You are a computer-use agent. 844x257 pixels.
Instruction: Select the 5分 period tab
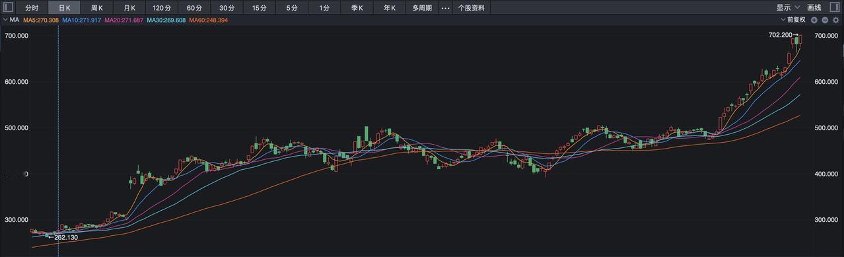(x=292, y=8)
